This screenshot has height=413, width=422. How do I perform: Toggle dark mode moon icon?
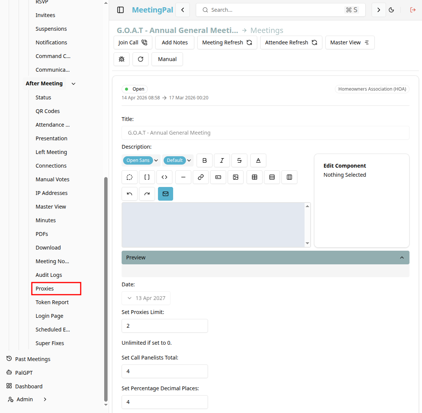click(x=391, y=10)
